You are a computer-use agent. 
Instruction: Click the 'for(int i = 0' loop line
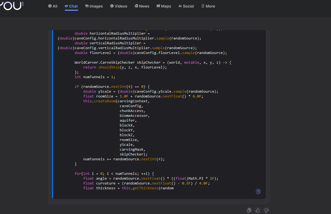114,173
